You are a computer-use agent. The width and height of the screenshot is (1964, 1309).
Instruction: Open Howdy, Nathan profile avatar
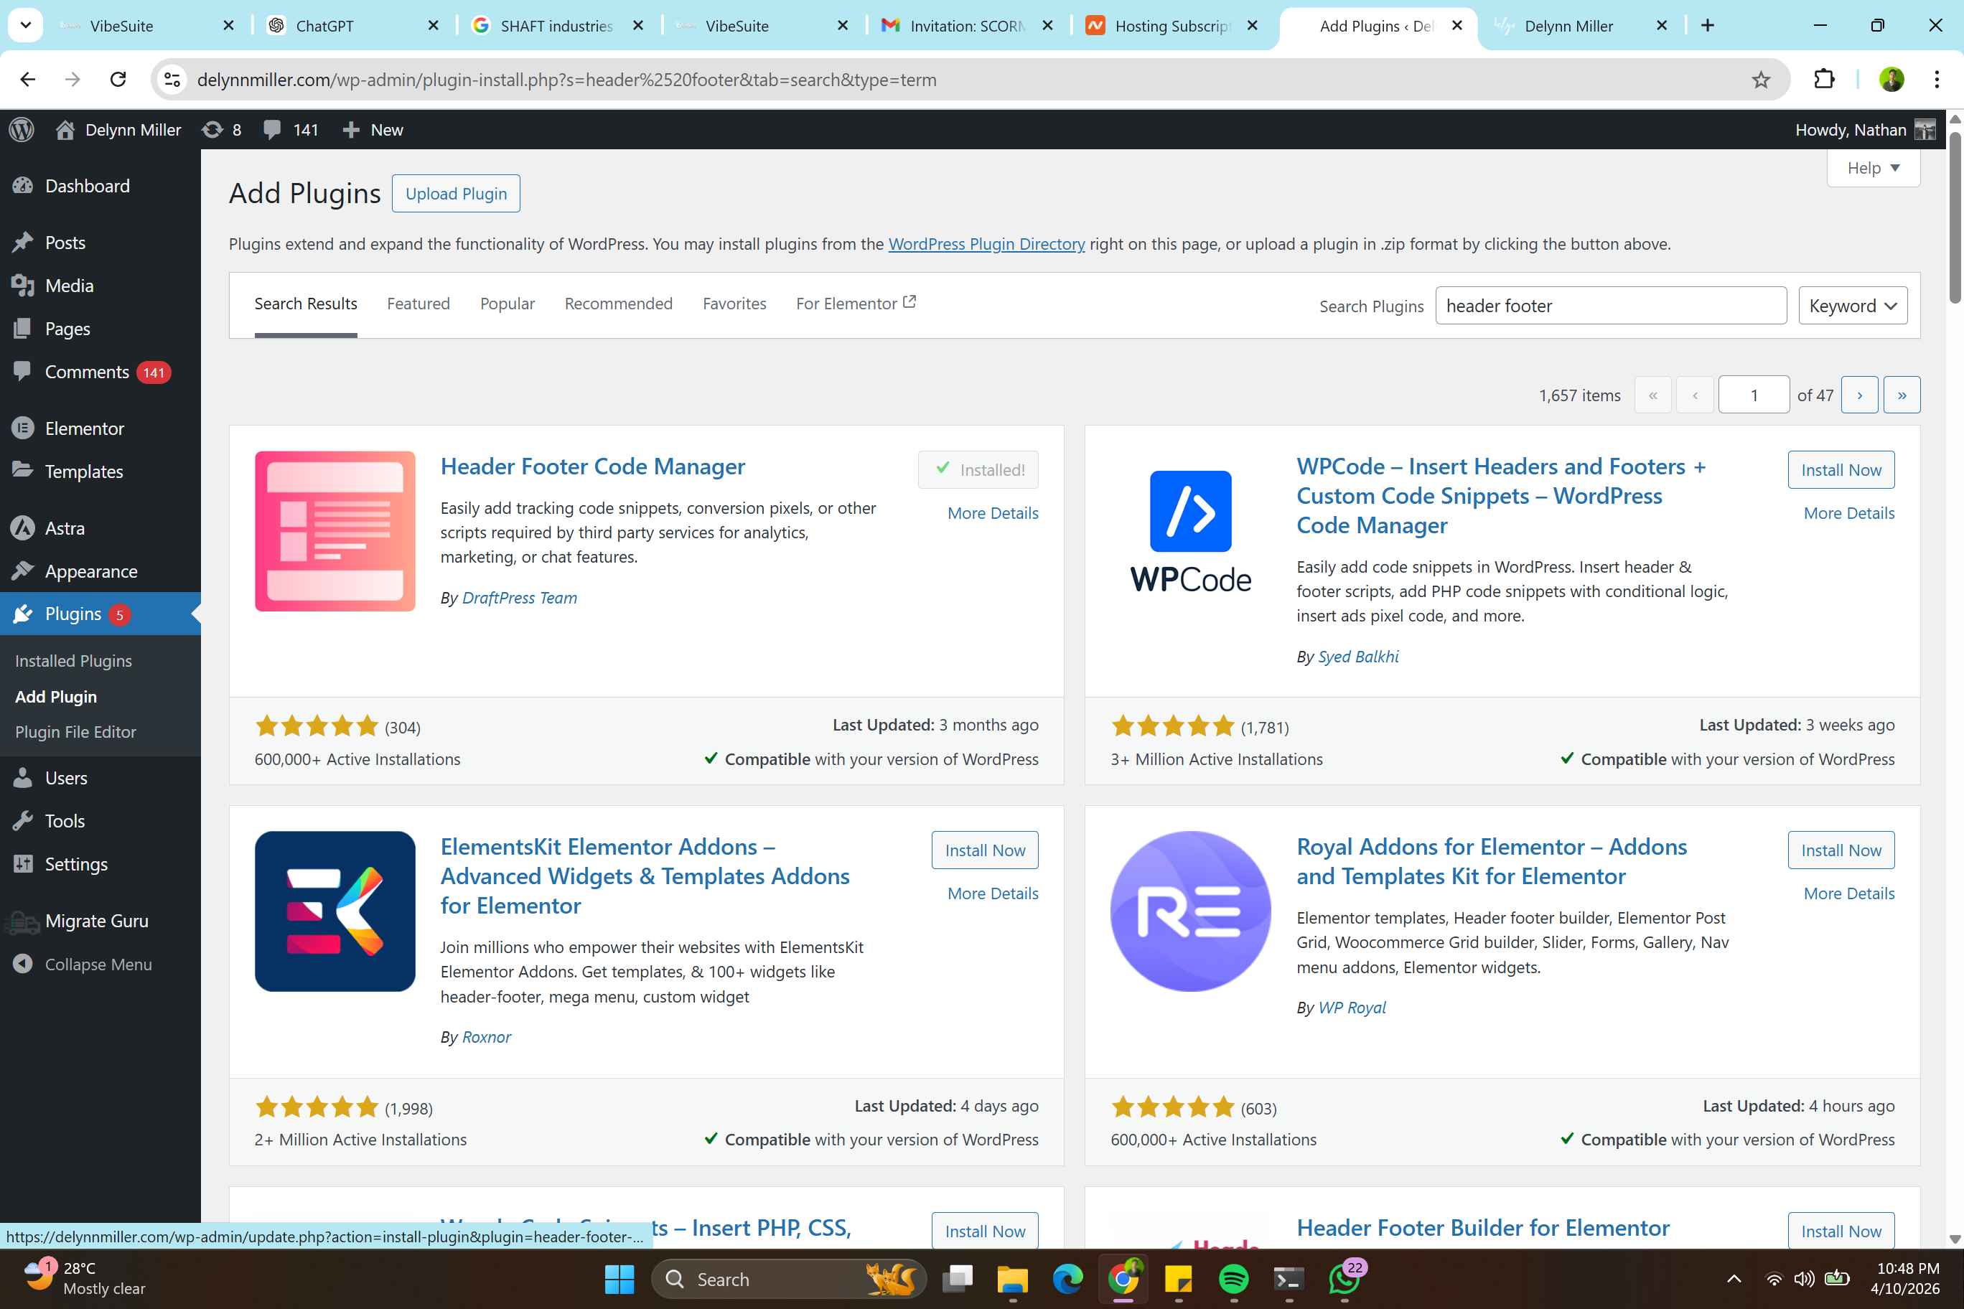pyautogui.click(x=1925, y=129)
